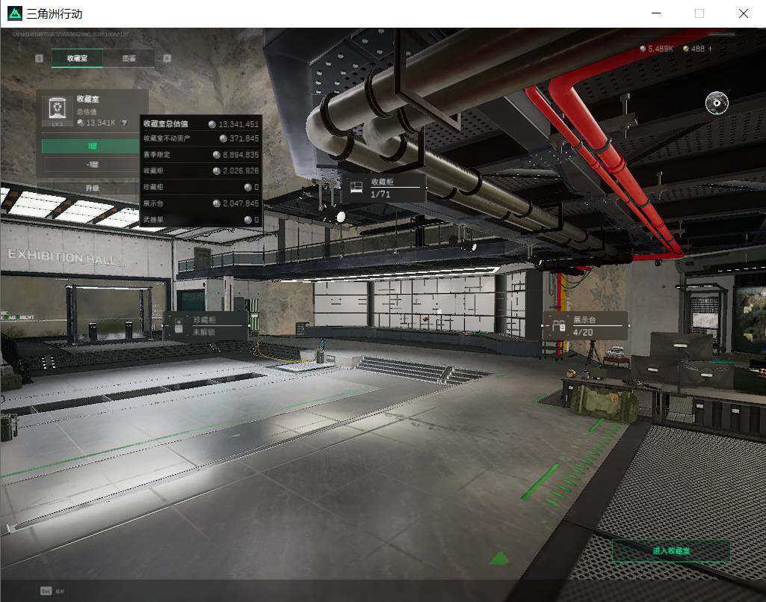Screen dimensions: 766x602
Task: Click the gold currency icon beside 488
Action: click(686, 49)
